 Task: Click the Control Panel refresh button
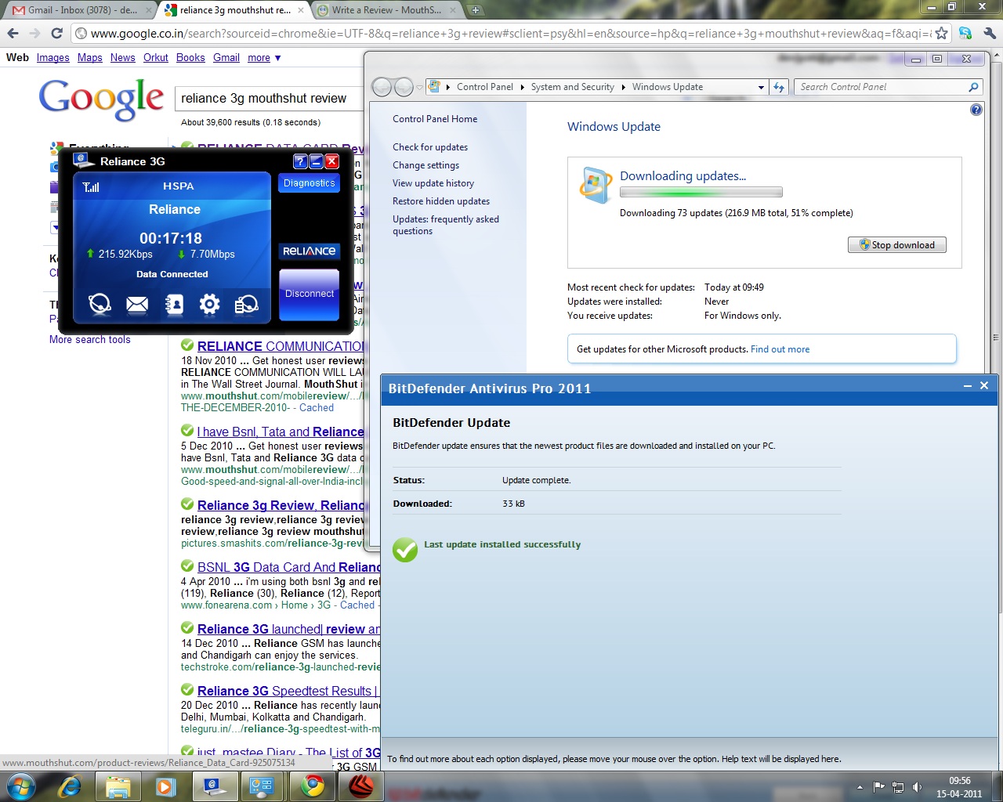click(x=779, y=87)
